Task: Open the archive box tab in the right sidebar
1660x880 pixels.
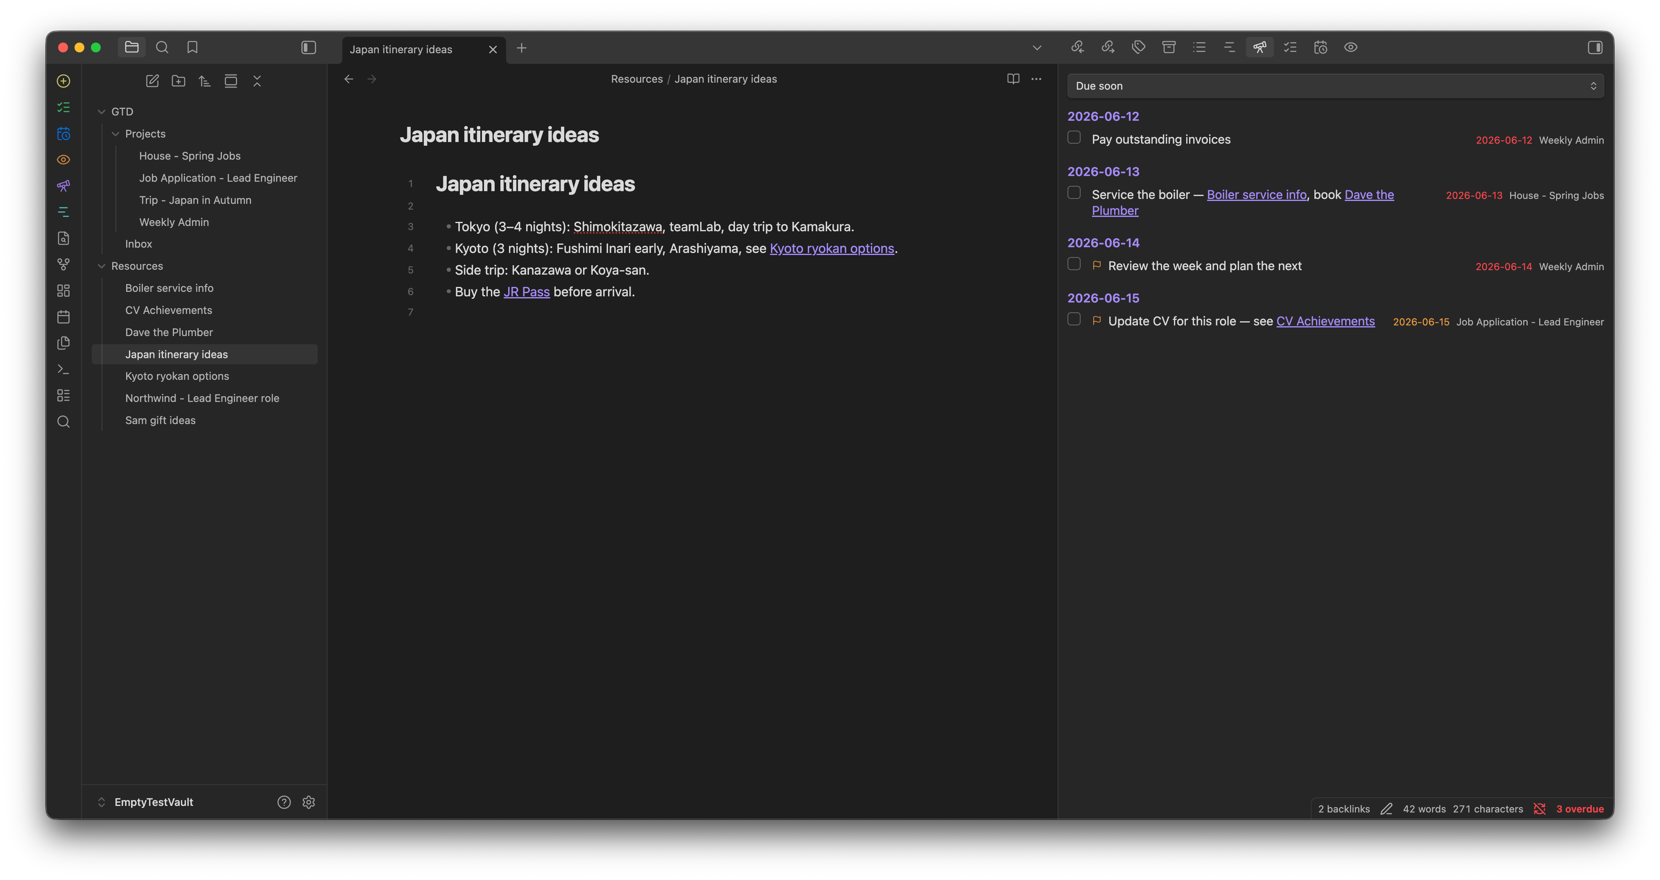Action: pyautogui.click(x=1169, y=47)
